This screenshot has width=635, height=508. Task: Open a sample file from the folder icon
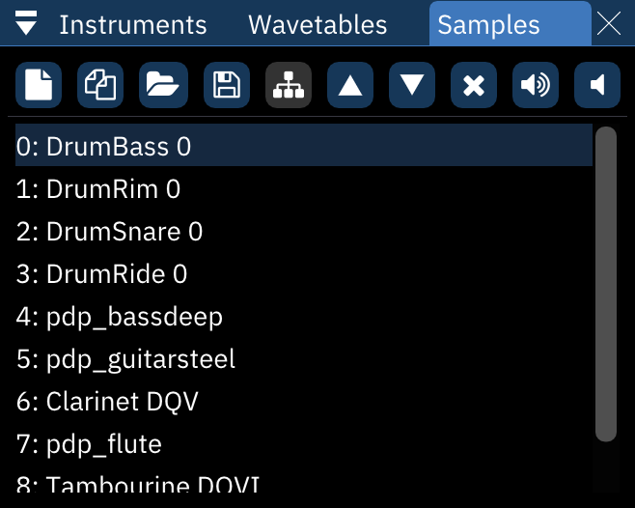pyautogui.click(x=162, y=85)
